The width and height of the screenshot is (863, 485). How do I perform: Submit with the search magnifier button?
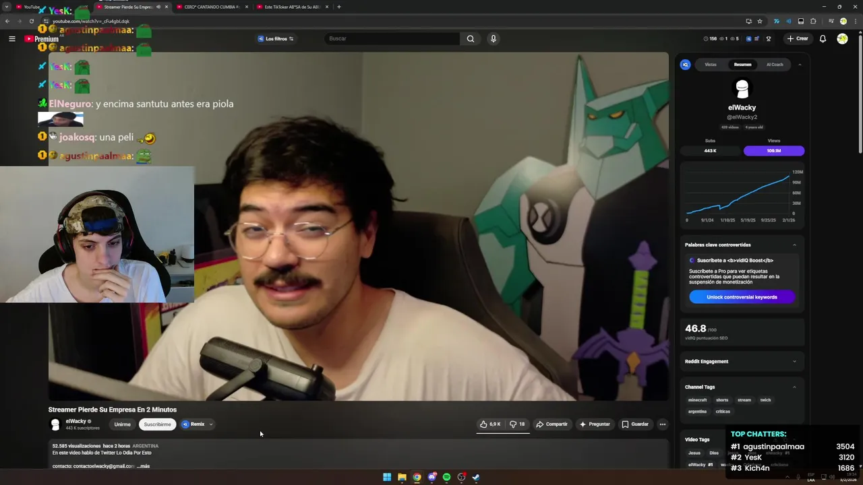471,38
